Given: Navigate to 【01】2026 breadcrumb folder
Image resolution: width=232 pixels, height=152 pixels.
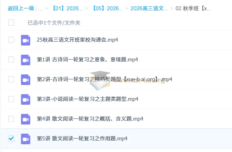Looking at the screenshot, I should tap(68, 8).
